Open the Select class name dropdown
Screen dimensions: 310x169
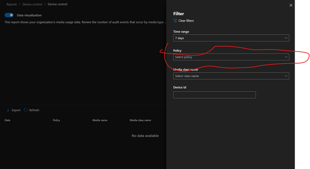click(231, 76)
